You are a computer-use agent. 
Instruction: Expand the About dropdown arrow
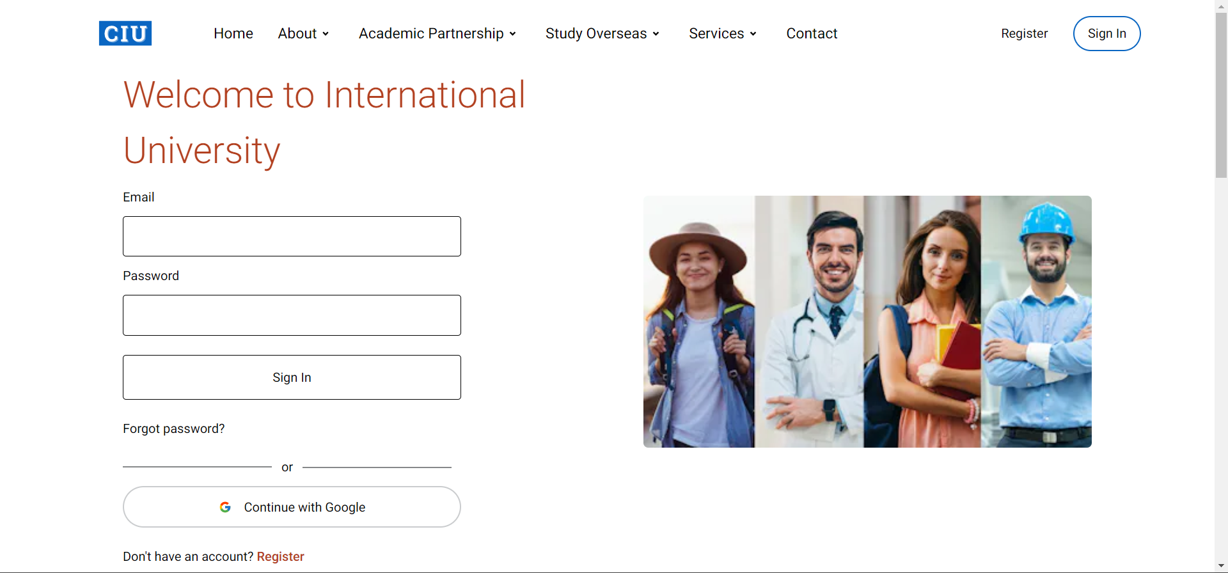pos(326,34)
